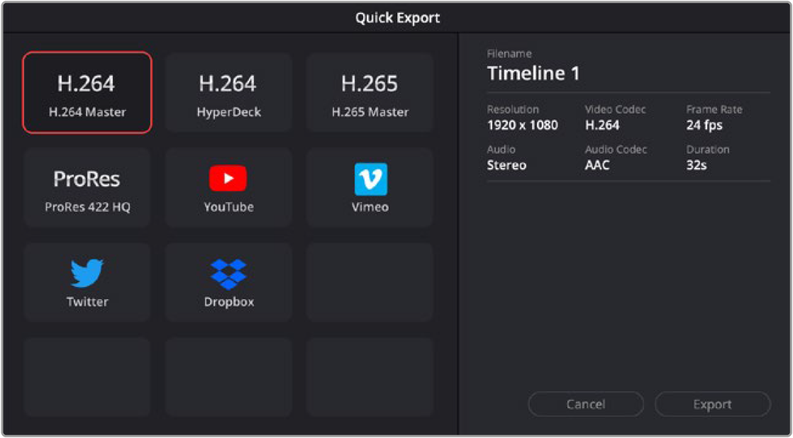Click the Stereo audio value
This screenshot has width=793, height=438.
pyautogui.click(x=506, y=165)
